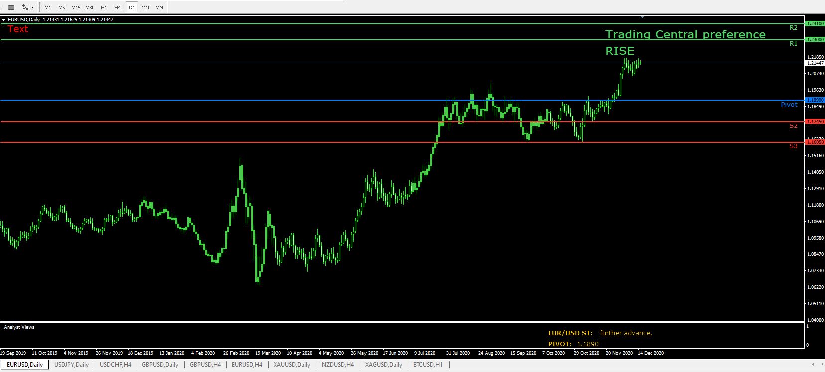This screenshot has width=825, height=372.
Task: Click the 1.04000 price scale value
Action: coord(815,320)
